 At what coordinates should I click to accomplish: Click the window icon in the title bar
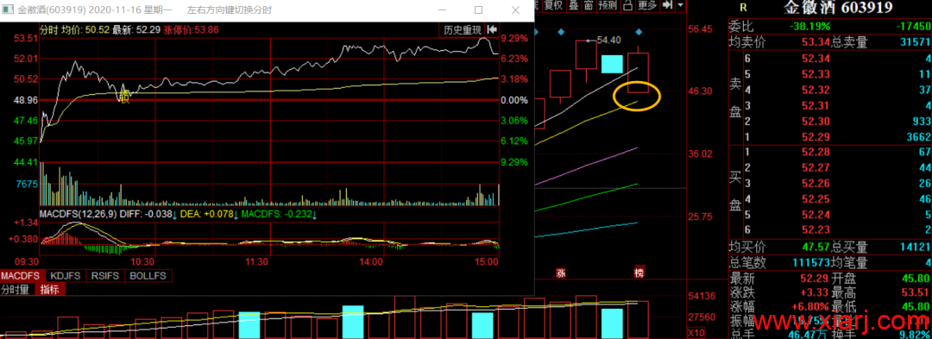[x=7, y=10]
